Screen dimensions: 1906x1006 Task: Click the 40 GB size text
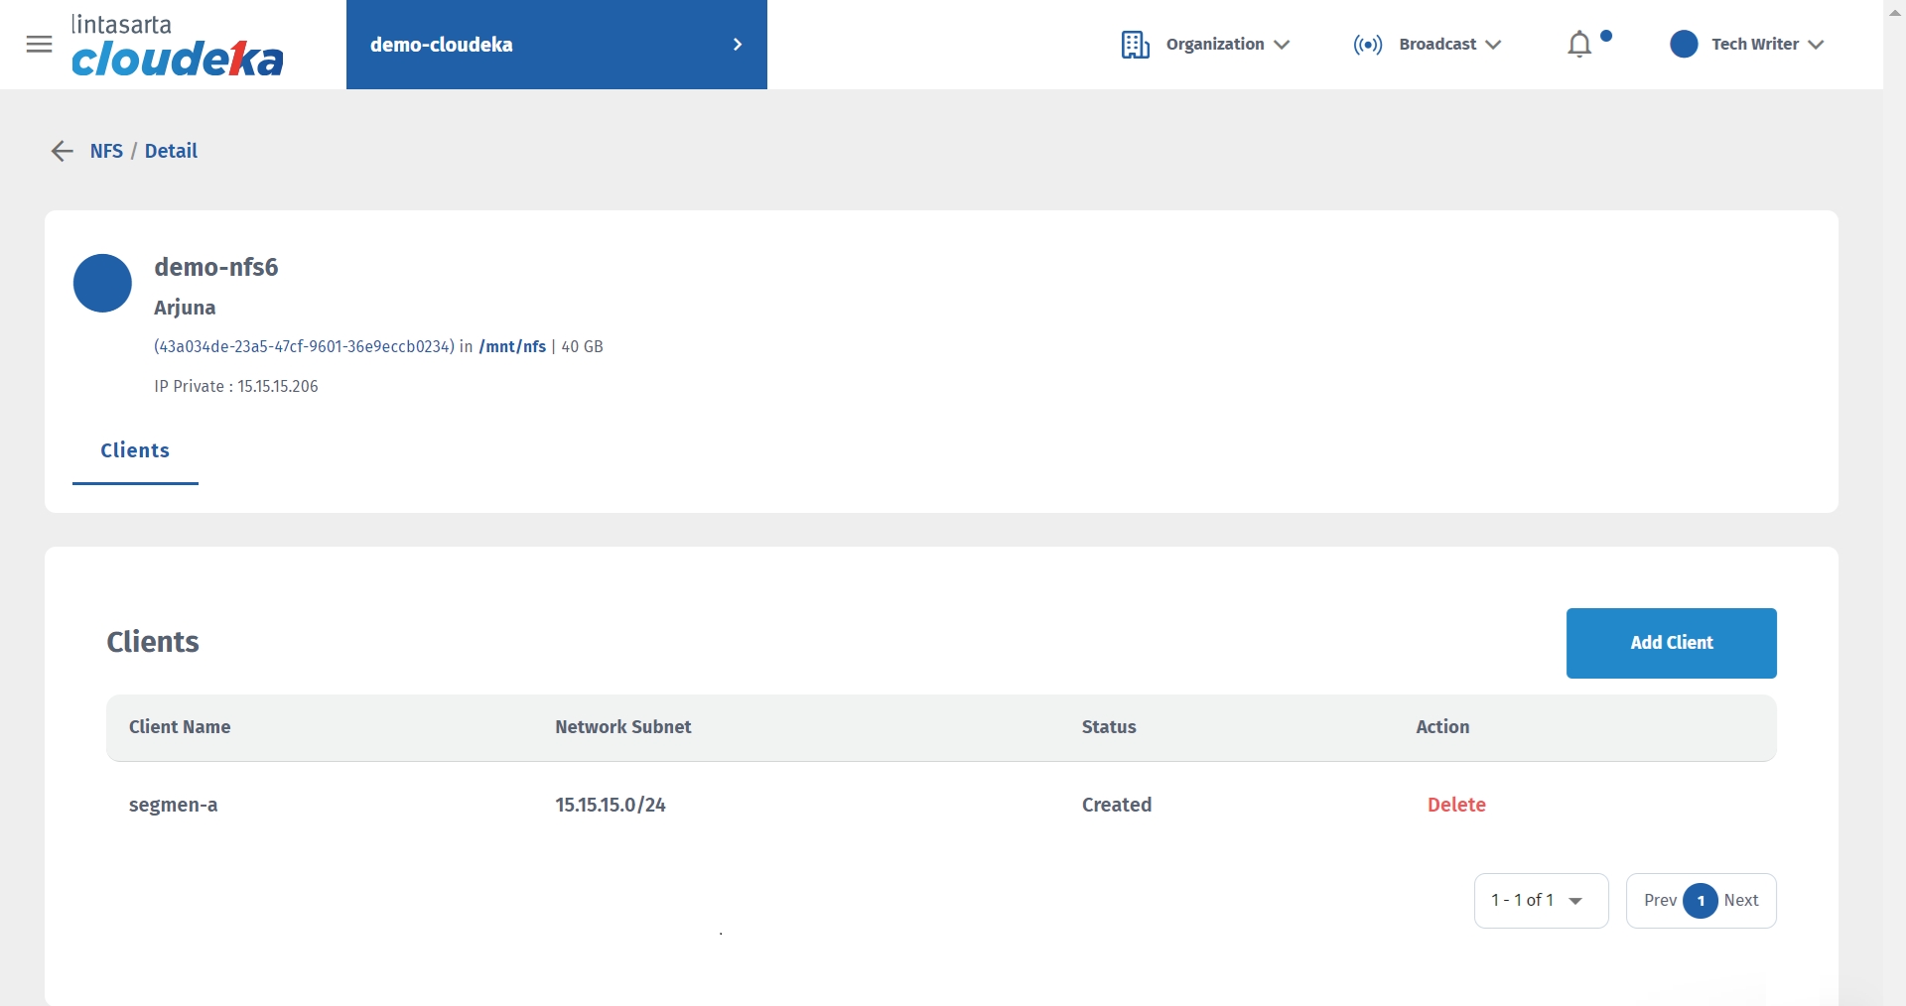[583, 347]
